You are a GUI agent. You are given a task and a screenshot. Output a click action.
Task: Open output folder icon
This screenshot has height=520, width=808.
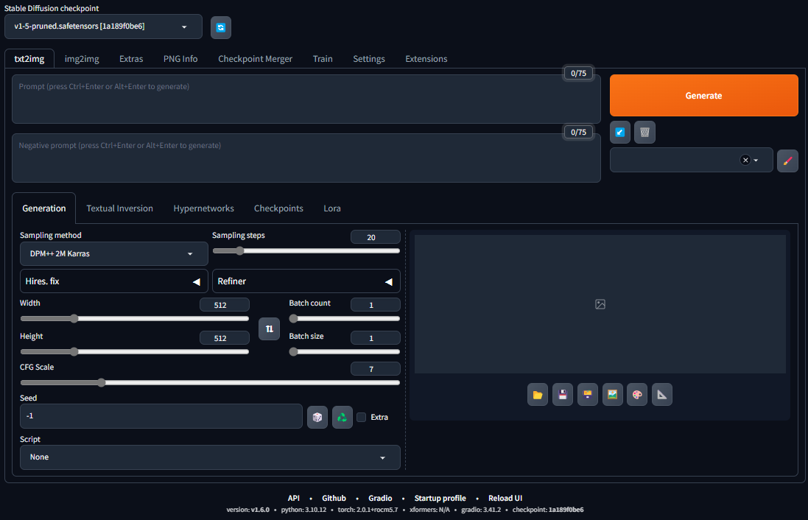pos(538,395)
